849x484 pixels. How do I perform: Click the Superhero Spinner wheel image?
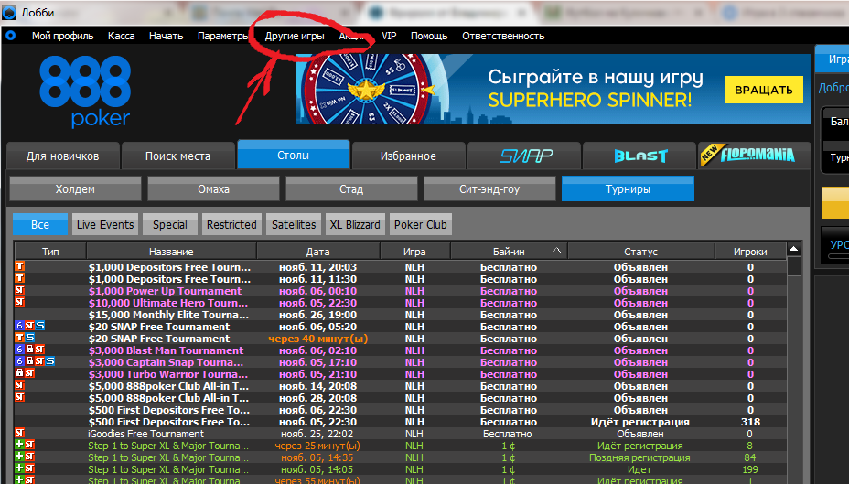pos(367,90)
